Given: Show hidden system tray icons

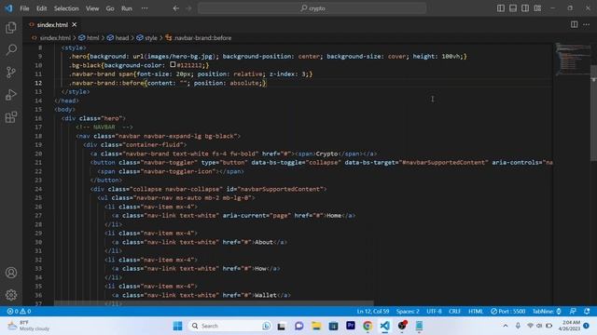Looking at the screenshot, I should tap(506, 326).
